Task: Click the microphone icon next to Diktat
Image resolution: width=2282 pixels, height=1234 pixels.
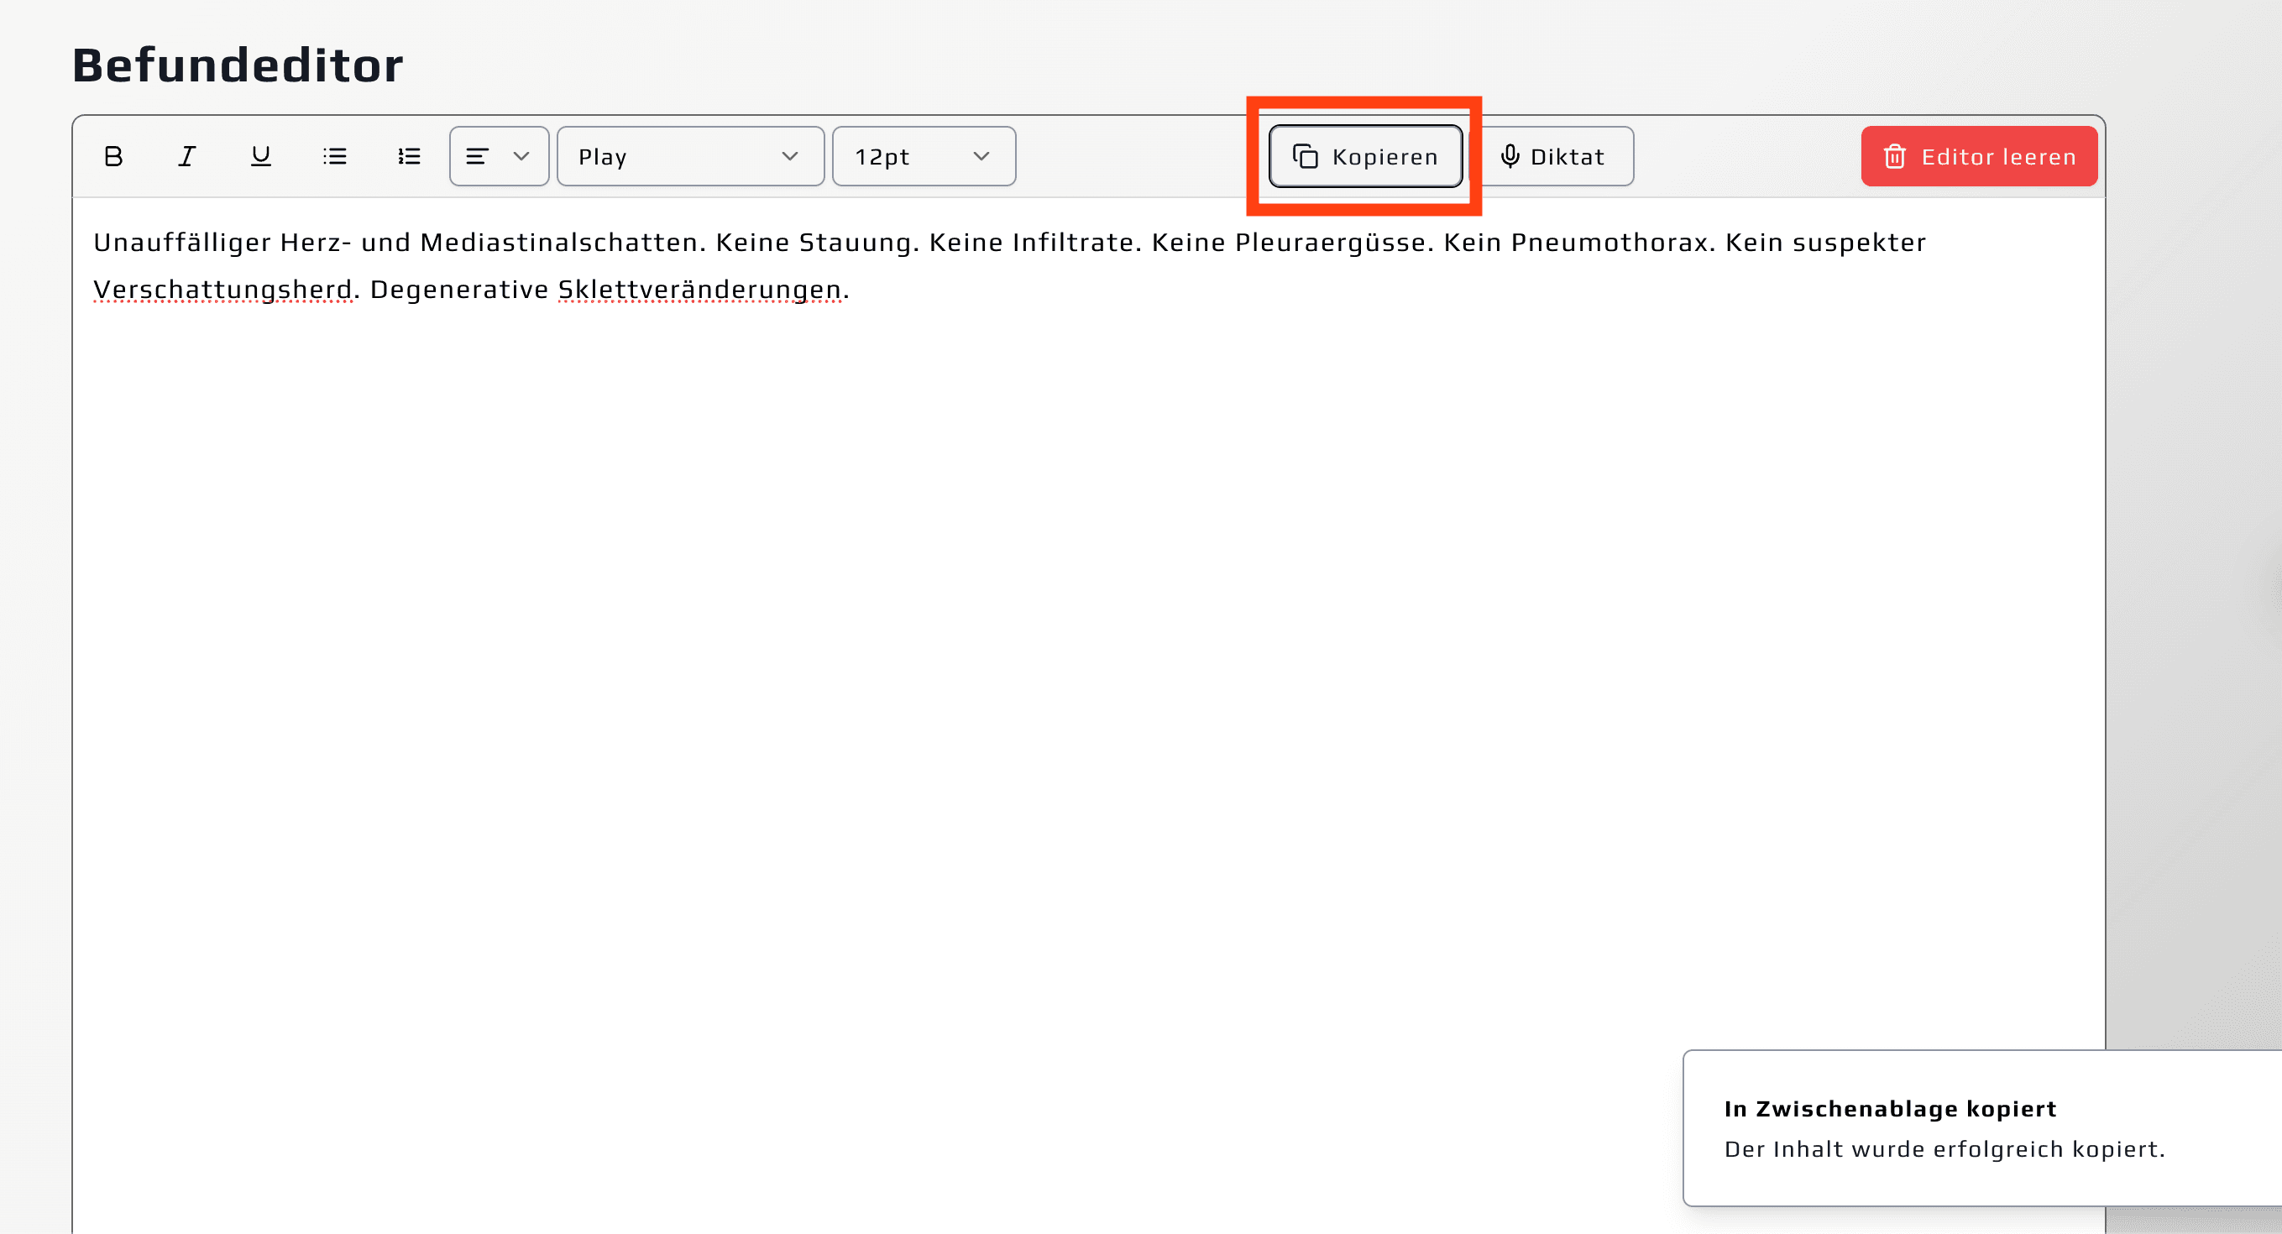Action: coord(1510,156)
